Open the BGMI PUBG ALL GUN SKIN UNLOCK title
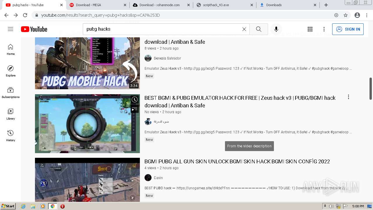The height and width of the screenshot is (210, 373). coord(237,162)
